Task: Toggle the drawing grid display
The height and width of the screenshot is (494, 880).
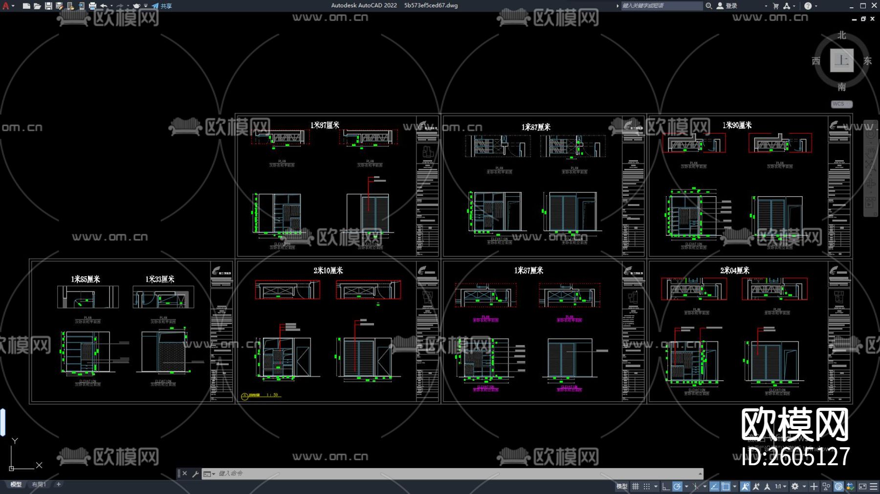Action: (636, 486)
